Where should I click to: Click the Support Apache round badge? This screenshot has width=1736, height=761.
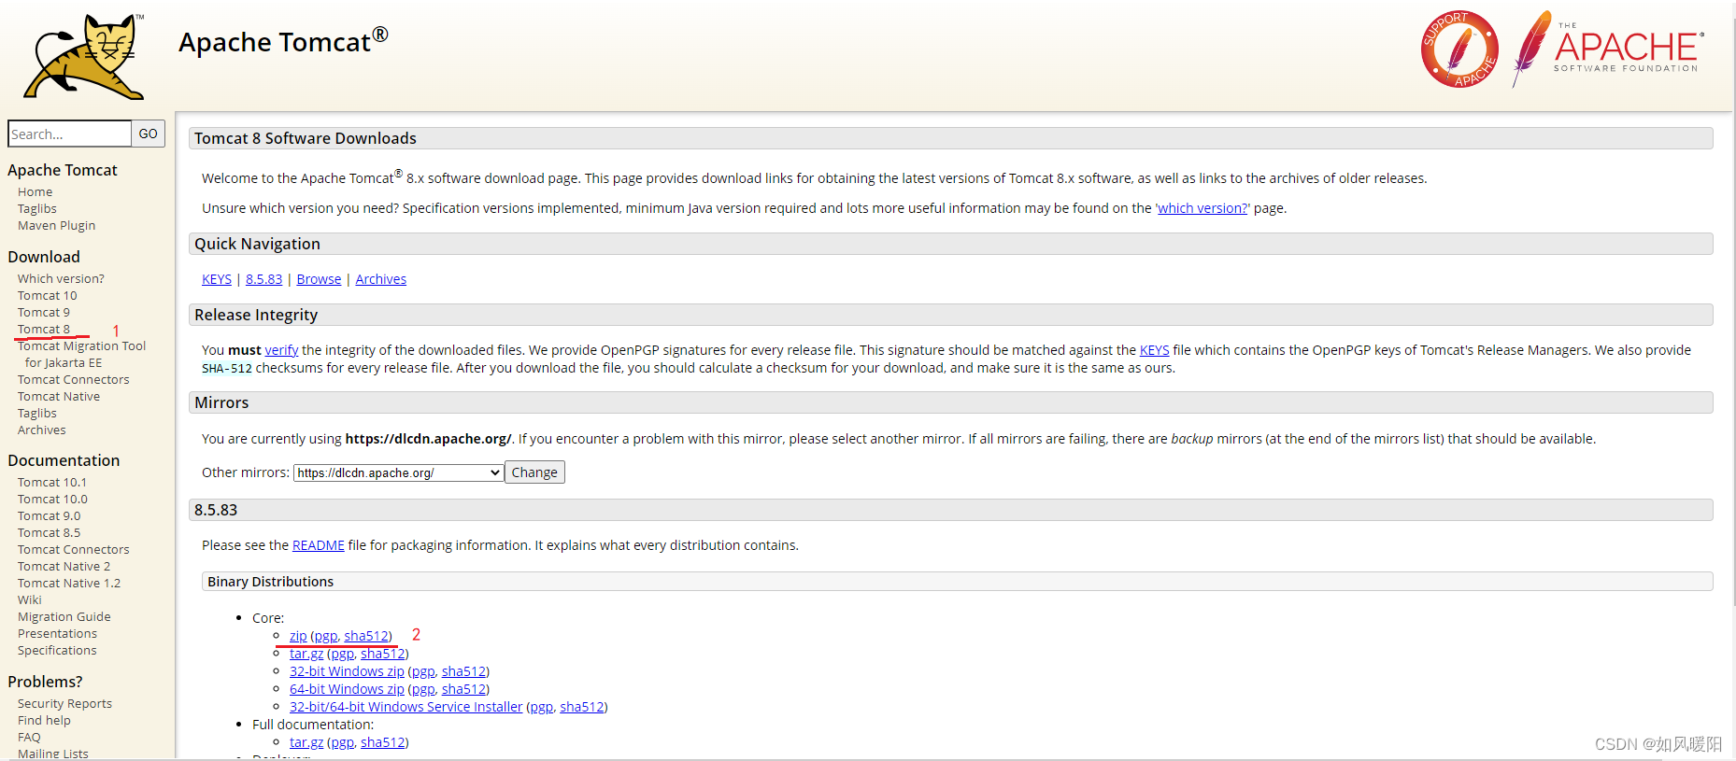(1459, 49)
